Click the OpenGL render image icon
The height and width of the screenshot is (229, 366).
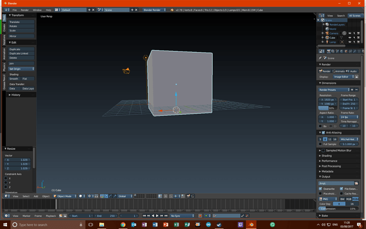pos(188,196)
